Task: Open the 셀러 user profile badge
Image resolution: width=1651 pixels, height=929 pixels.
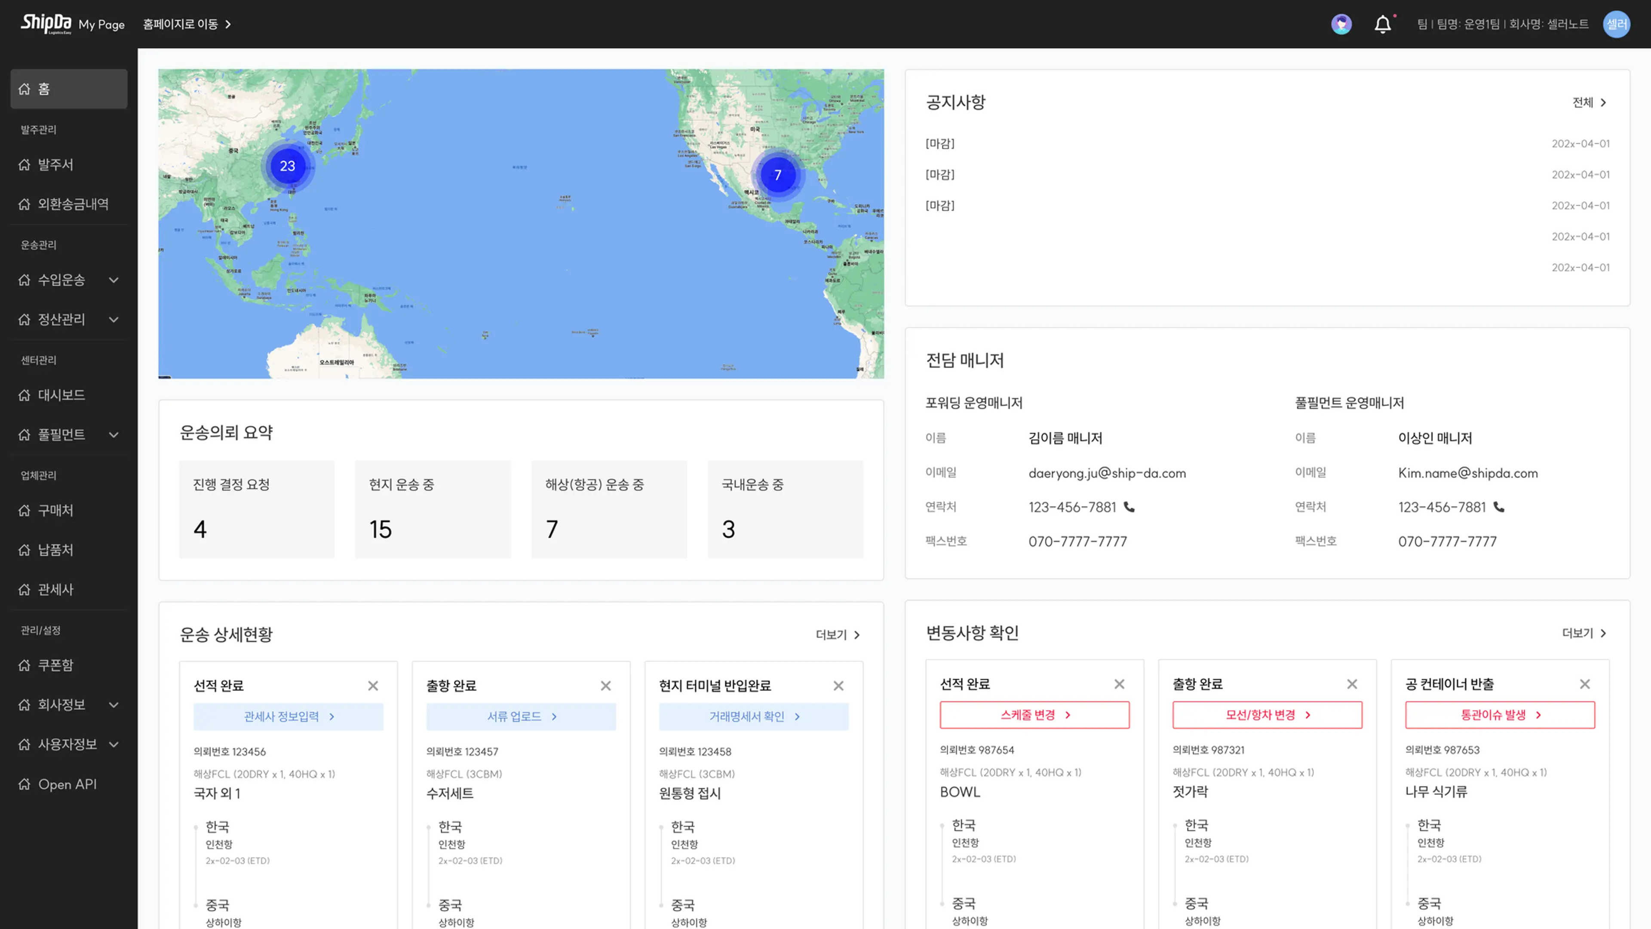Action: pyautogui.click(x=1617, y=25)
